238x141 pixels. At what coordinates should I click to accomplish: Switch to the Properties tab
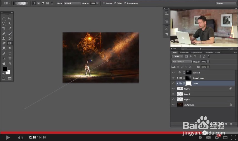[184, 53]
